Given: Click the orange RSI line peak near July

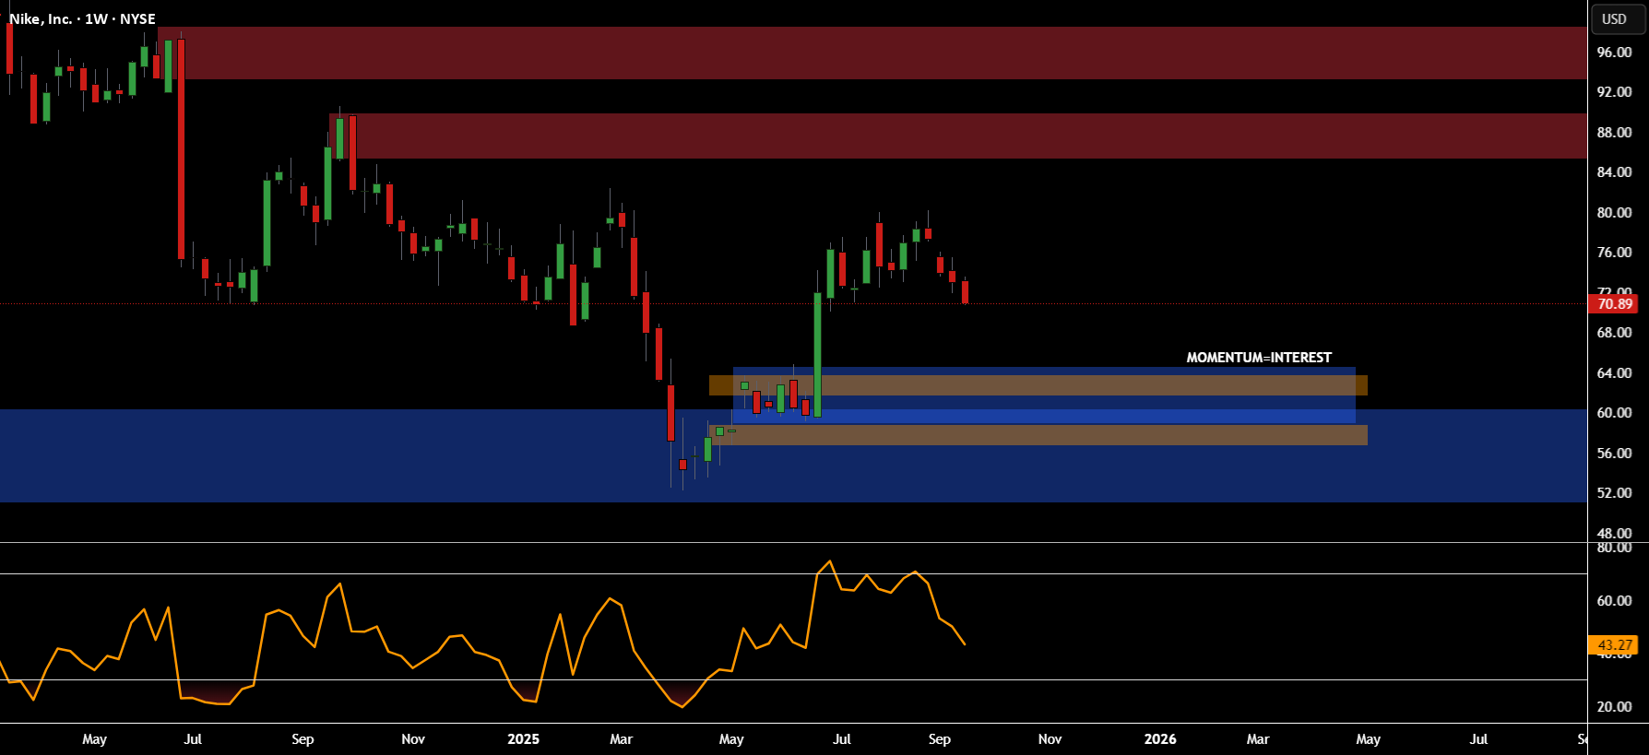Looking at the screenshot, I should click(830, 561).
